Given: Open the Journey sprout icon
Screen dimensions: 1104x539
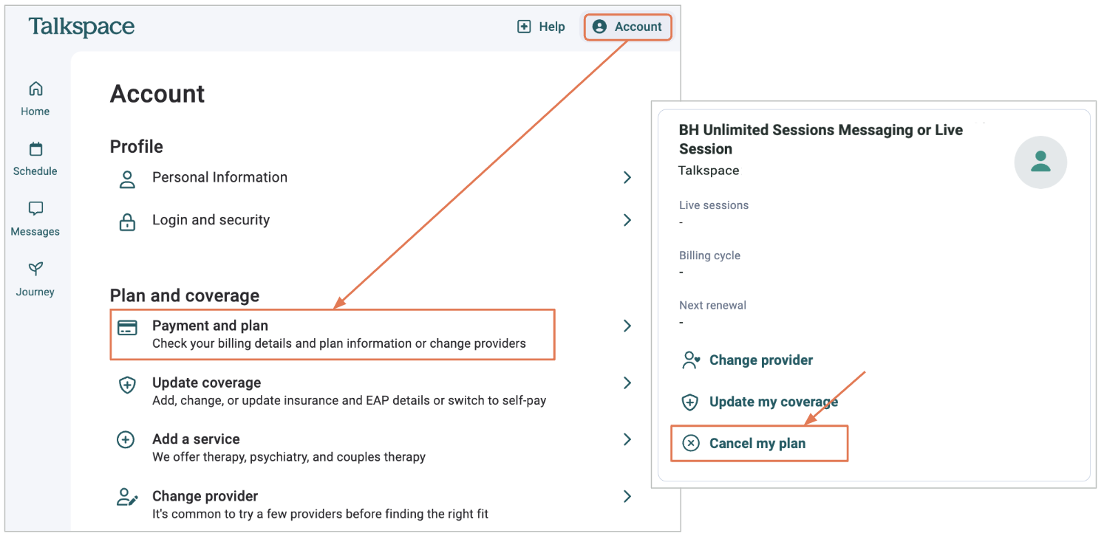Looking at the screenshot, I should click(x=35, y=269).
